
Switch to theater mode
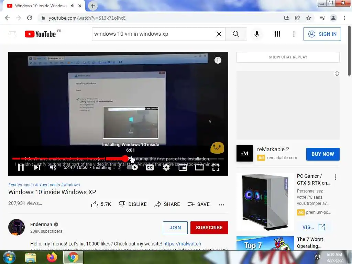[x=199, y=167]
